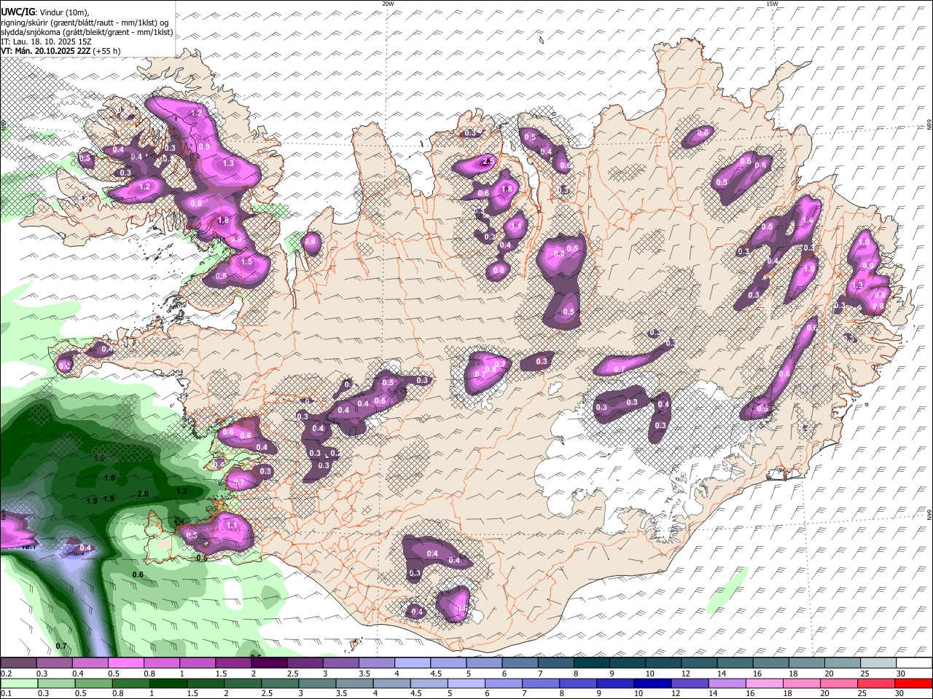933x699 pixels.
Task: Click the UWC/IG title label
Action: [x=17, y=12]
